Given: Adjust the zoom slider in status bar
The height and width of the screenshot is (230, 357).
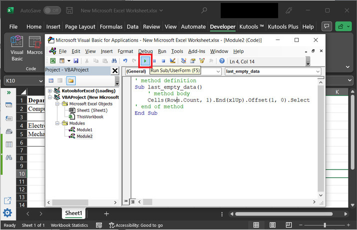Looking at the screenshot, I should coord(326,225).
